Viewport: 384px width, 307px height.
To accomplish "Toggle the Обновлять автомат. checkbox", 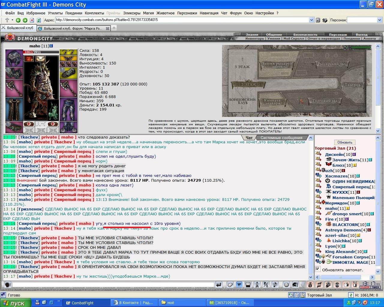I will pyautogui.click(x=318, y=269).
